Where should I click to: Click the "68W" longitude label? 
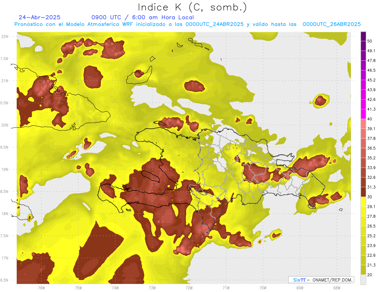(336, 288)
